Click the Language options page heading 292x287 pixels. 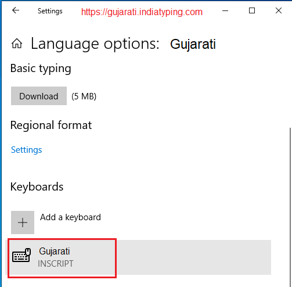point(123,44)
